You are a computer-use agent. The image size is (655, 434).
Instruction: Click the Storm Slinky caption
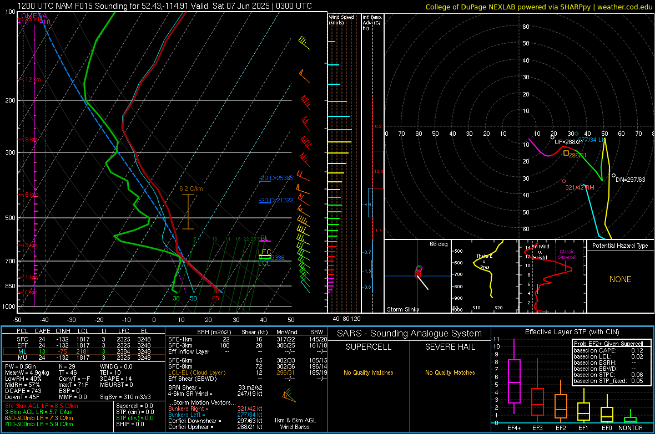[402, 309]
